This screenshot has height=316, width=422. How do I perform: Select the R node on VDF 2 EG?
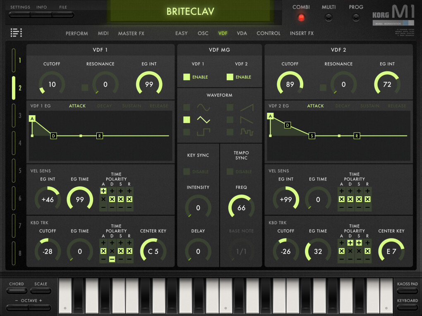[x=357, y=136]
